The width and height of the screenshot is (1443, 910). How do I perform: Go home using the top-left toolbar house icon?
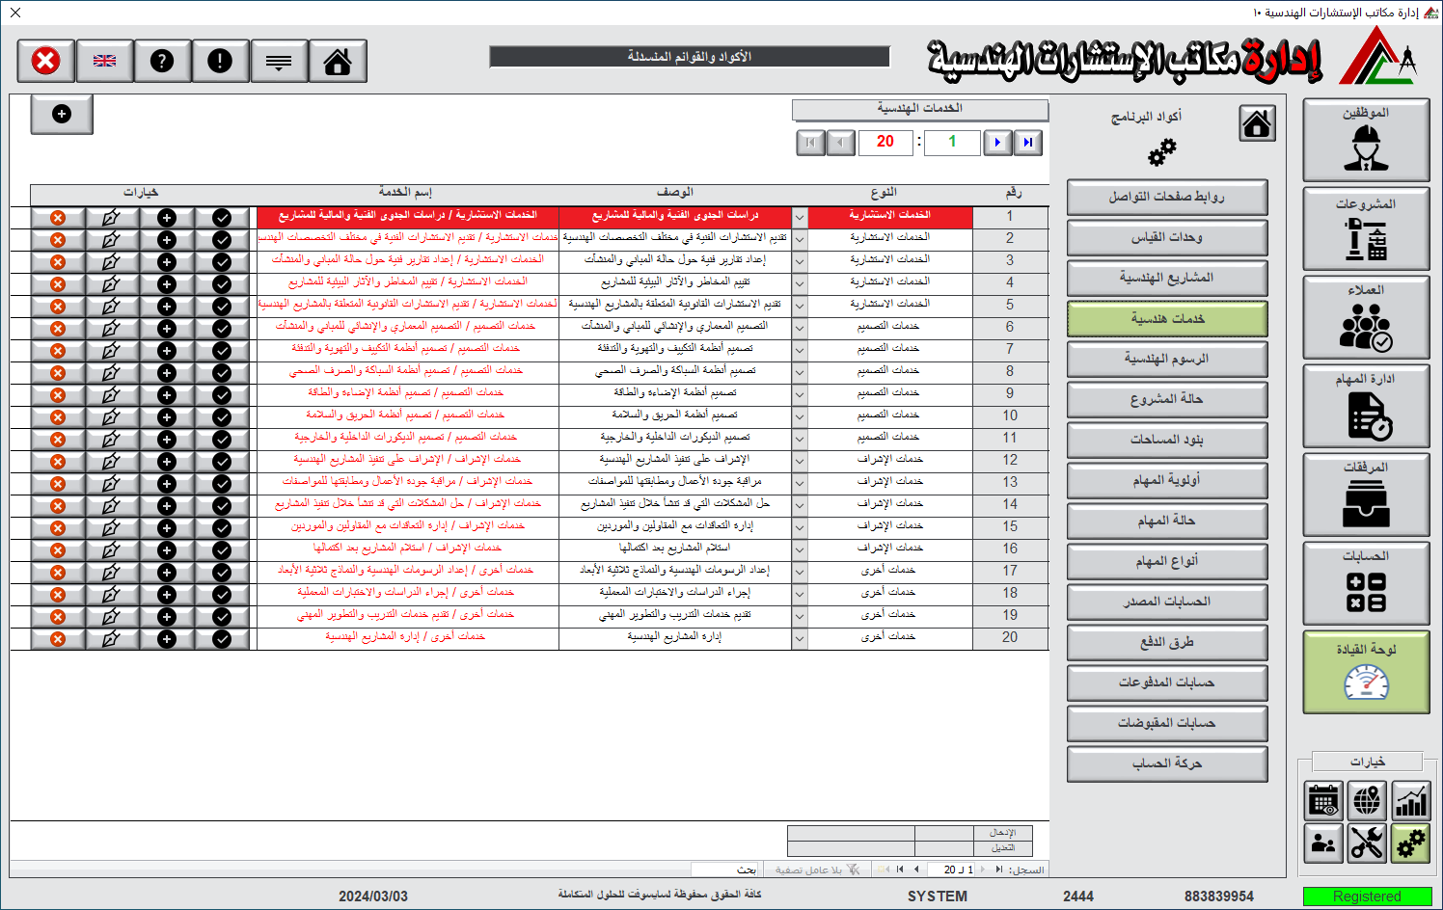point(338,61)
